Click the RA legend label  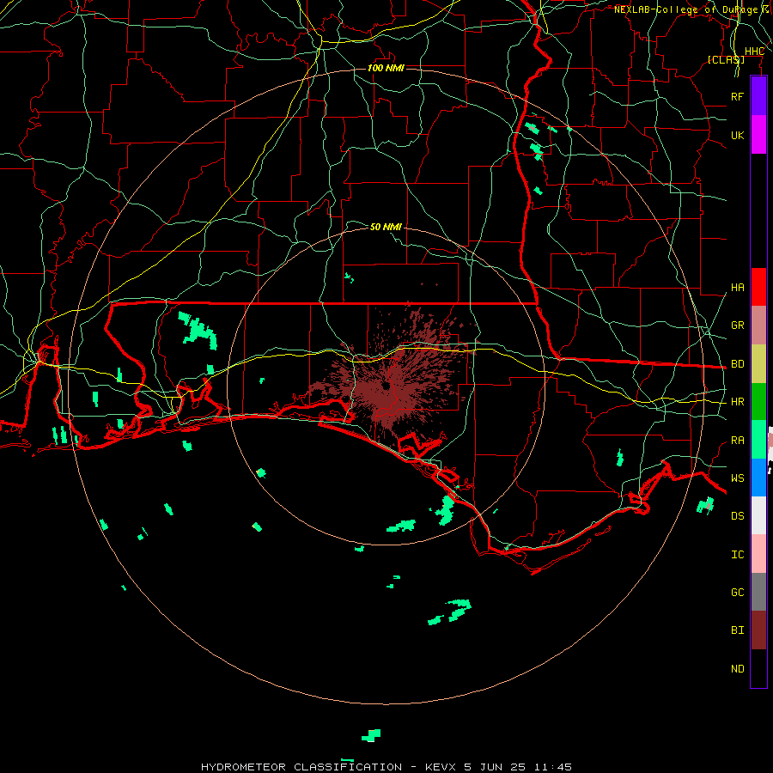(737, 440)
